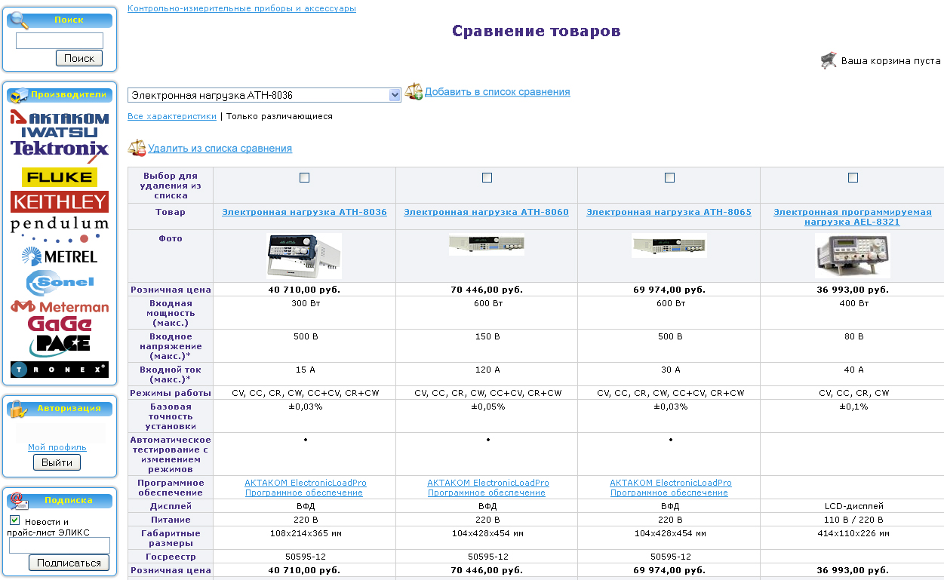Open the Tektronix manufacturer logo
Image resolution: width=944 pixels, height=580 pixels.
click(x=60, y=150)
